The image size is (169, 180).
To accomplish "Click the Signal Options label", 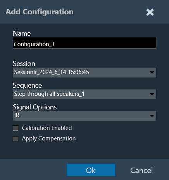I will pyautogui.click(x=35, y=107).
